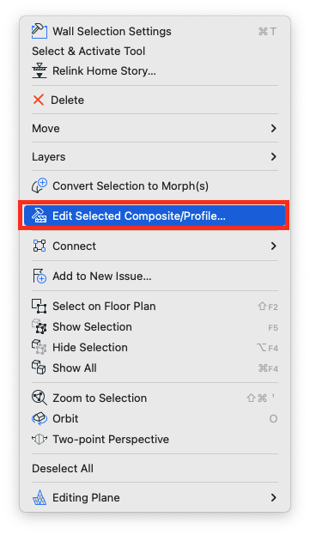This screenshot has width=310, height=535.
Task: Click the Editing Plane grid icon
Action: 39,497
